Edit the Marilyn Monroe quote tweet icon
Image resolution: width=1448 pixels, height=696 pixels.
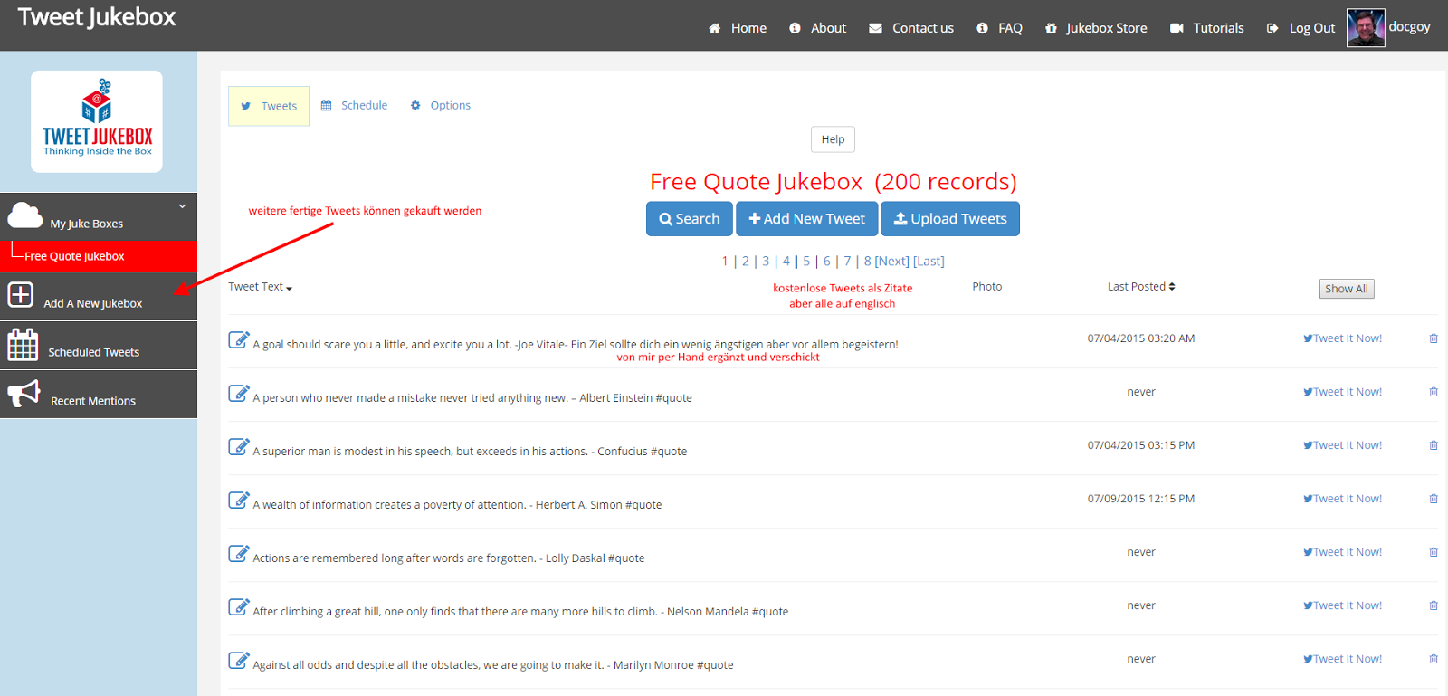pos(239,660)
